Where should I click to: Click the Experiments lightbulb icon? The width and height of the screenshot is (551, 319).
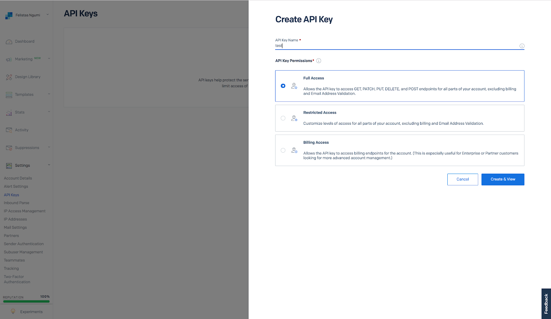point(13,311)
